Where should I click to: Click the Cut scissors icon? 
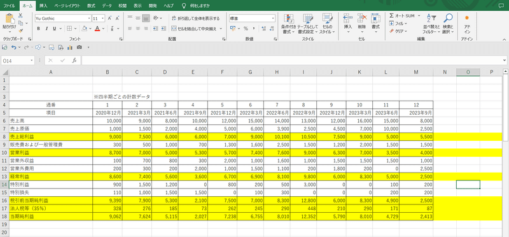(20, 15)
